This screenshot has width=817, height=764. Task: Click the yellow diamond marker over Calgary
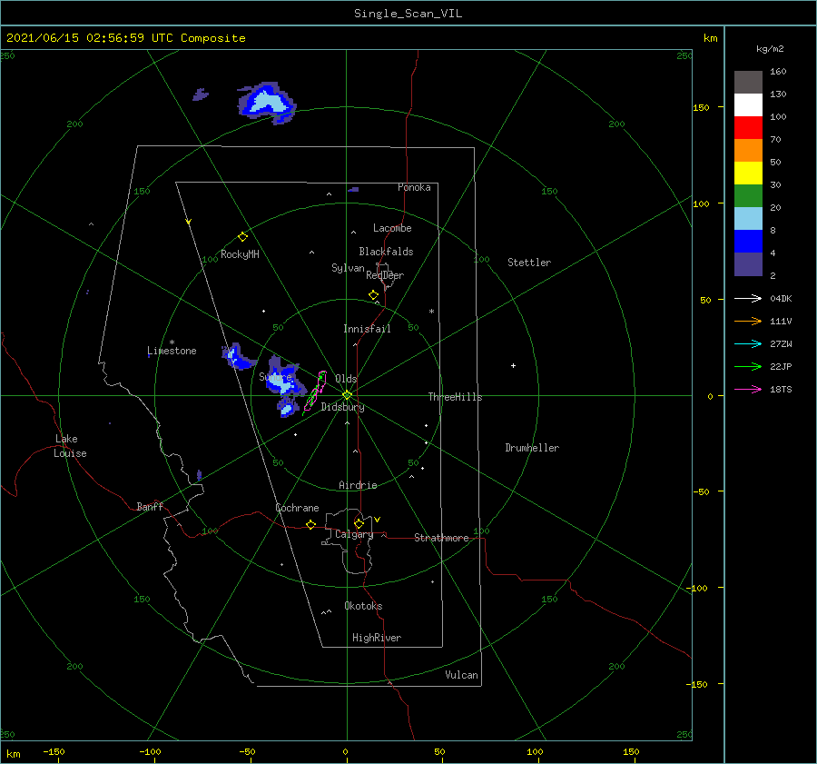359,523
